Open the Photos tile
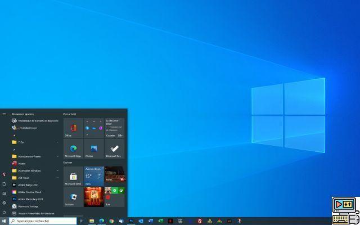Viewport: 360px width, 225px height. point(94,148)
